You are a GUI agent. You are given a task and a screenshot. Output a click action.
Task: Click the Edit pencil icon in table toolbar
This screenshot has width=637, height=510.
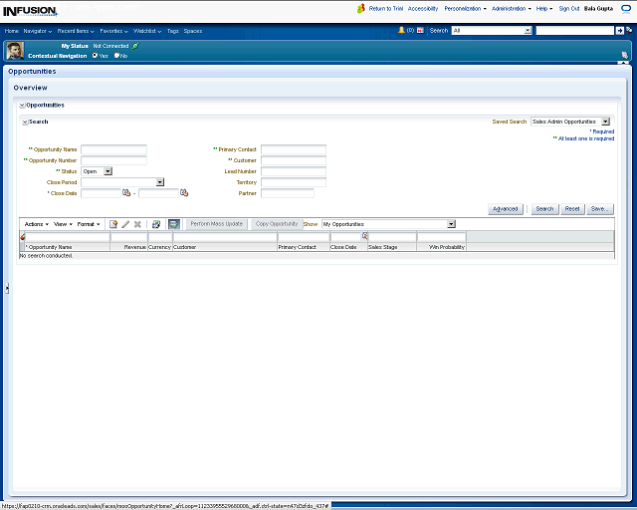(125, 224)
